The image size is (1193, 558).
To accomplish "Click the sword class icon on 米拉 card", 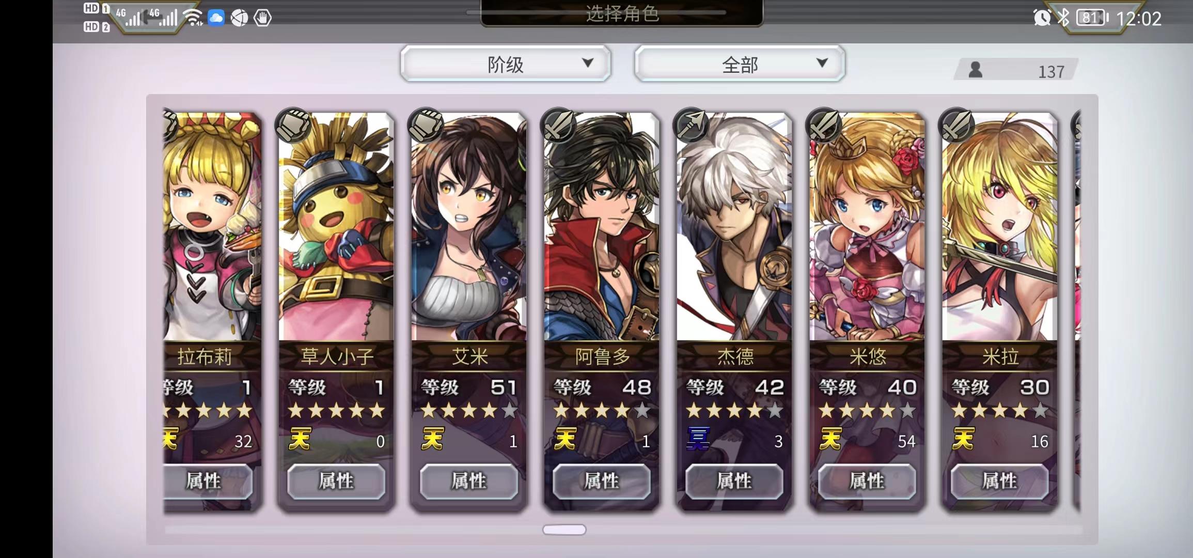I will click(x=956, y=125).
